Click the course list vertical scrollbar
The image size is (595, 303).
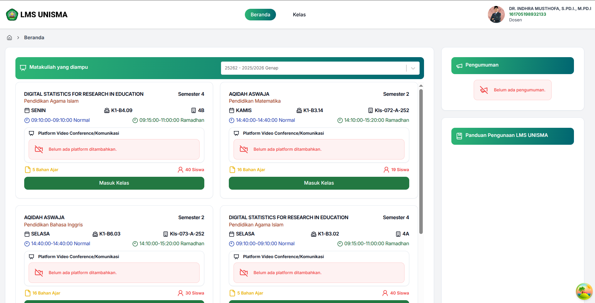point(421,162)
